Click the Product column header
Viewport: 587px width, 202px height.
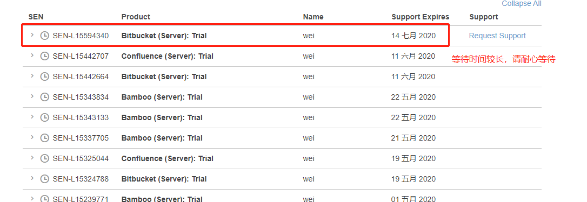point(136,17)
